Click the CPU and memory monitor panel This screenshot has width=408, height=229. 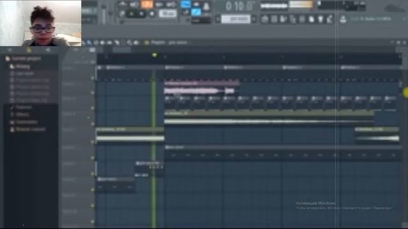tap(341, 5)
